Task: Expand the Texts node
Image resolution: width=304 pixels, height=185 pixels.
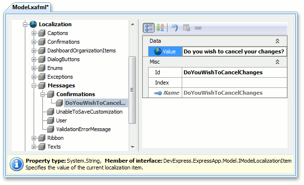Action: (34, 147)
